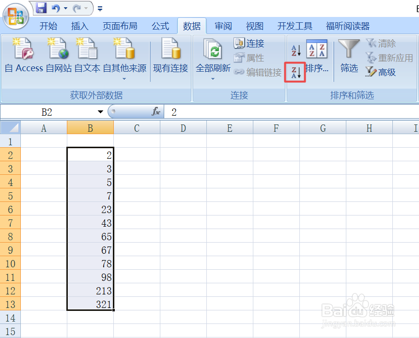Select column B header
Viewport: 419px width, 338px height.
[x=90, y=128]
